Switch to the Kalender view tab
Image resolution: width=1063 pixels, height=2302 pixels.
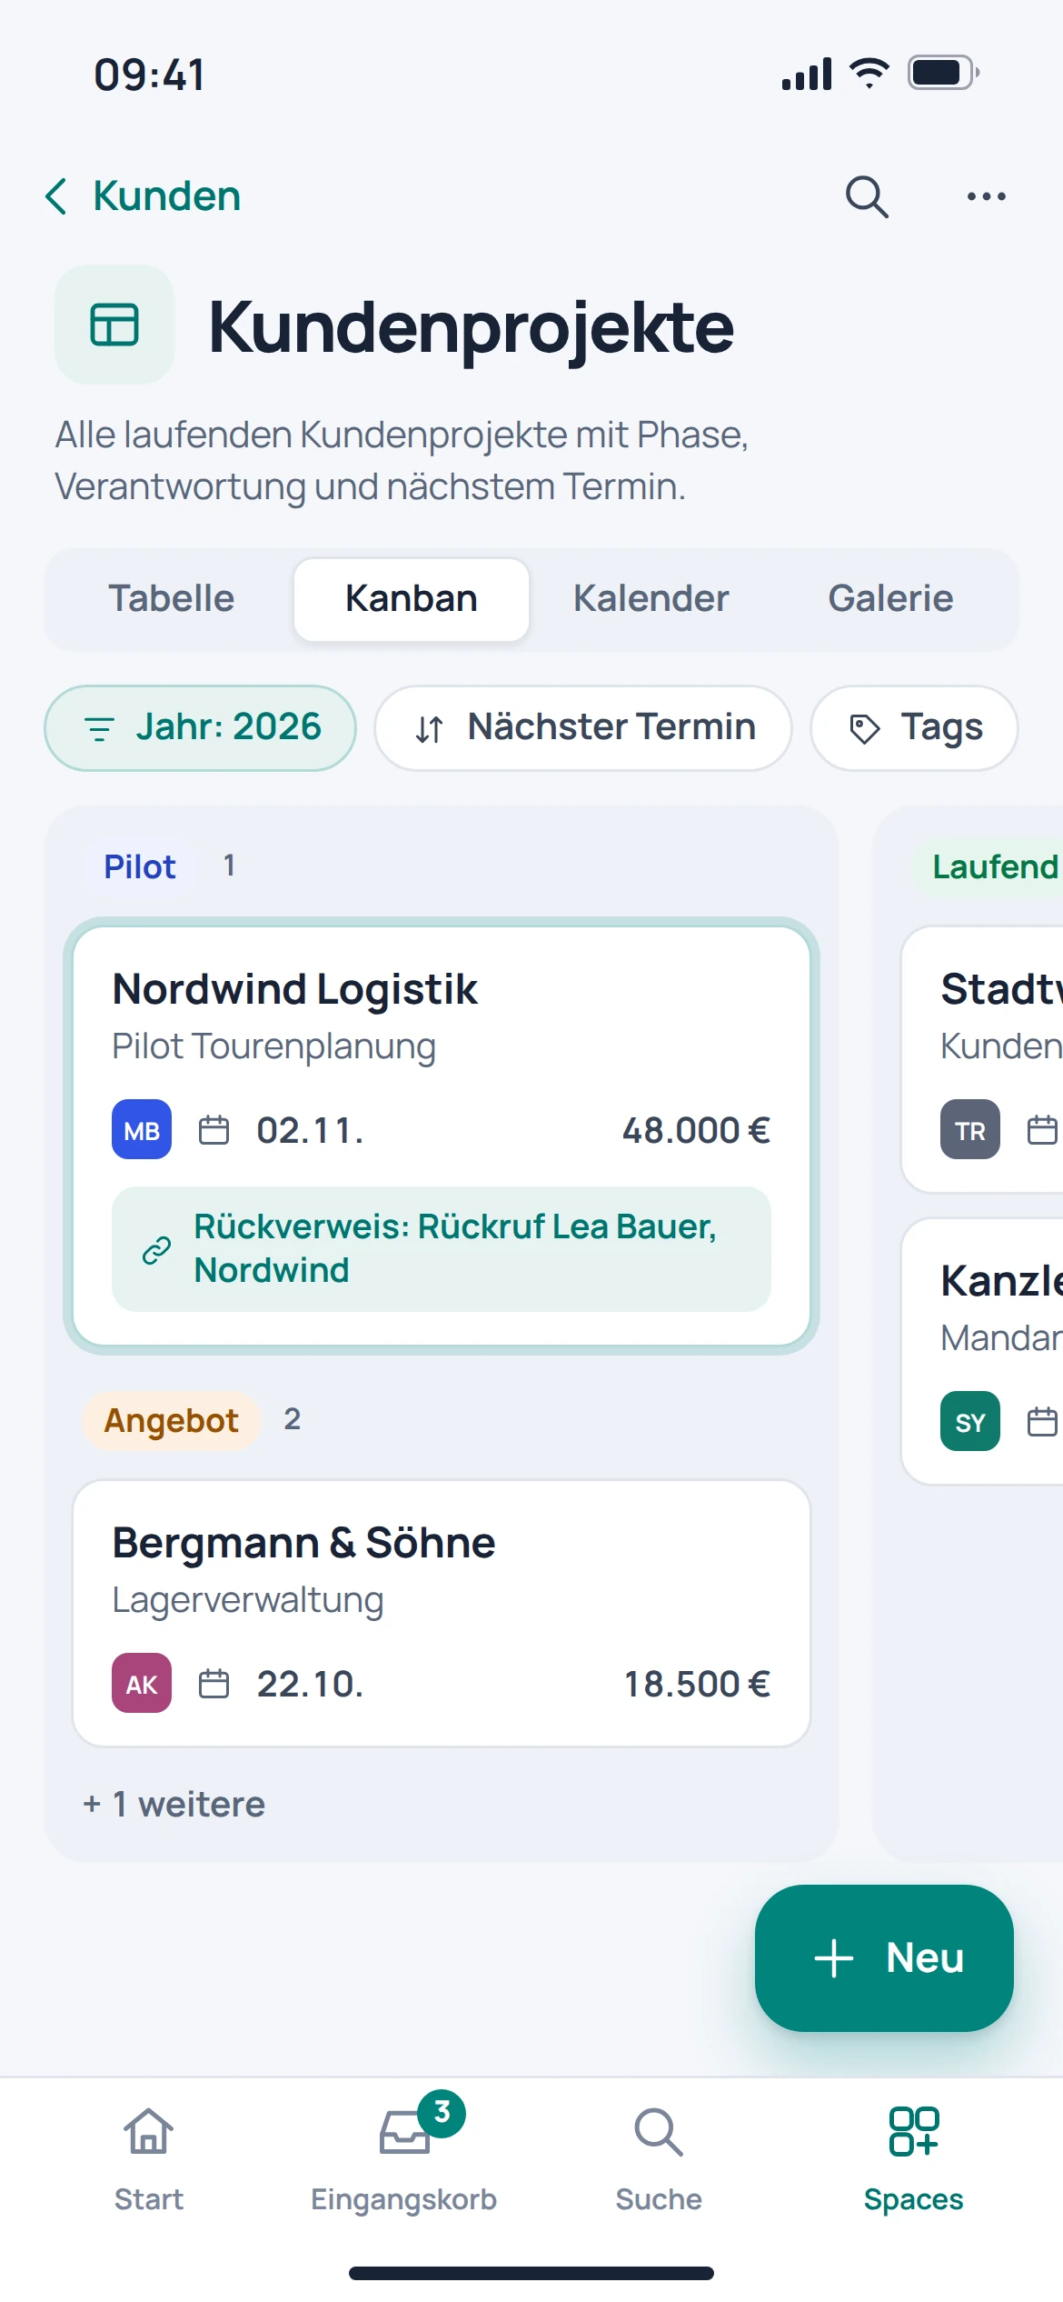coord(651,599)
